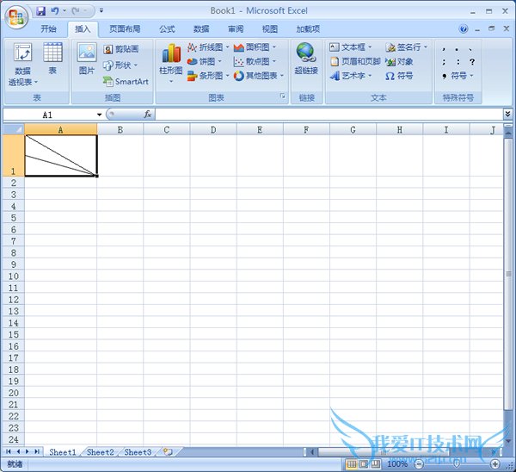Click the Name Box showing A1
Screen dimensions: 516x472
click(x=49, y=115)
